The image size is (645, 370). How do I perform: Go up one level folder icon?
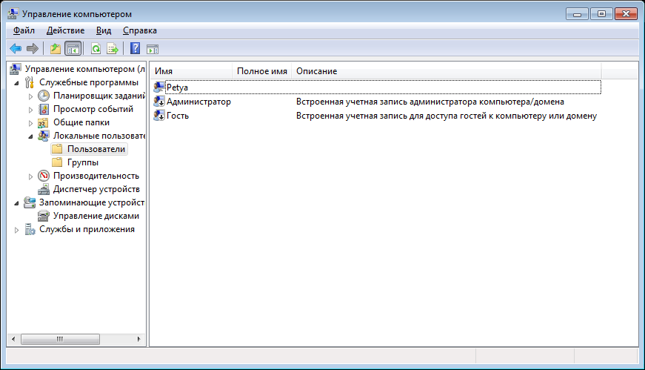(55, 49)
